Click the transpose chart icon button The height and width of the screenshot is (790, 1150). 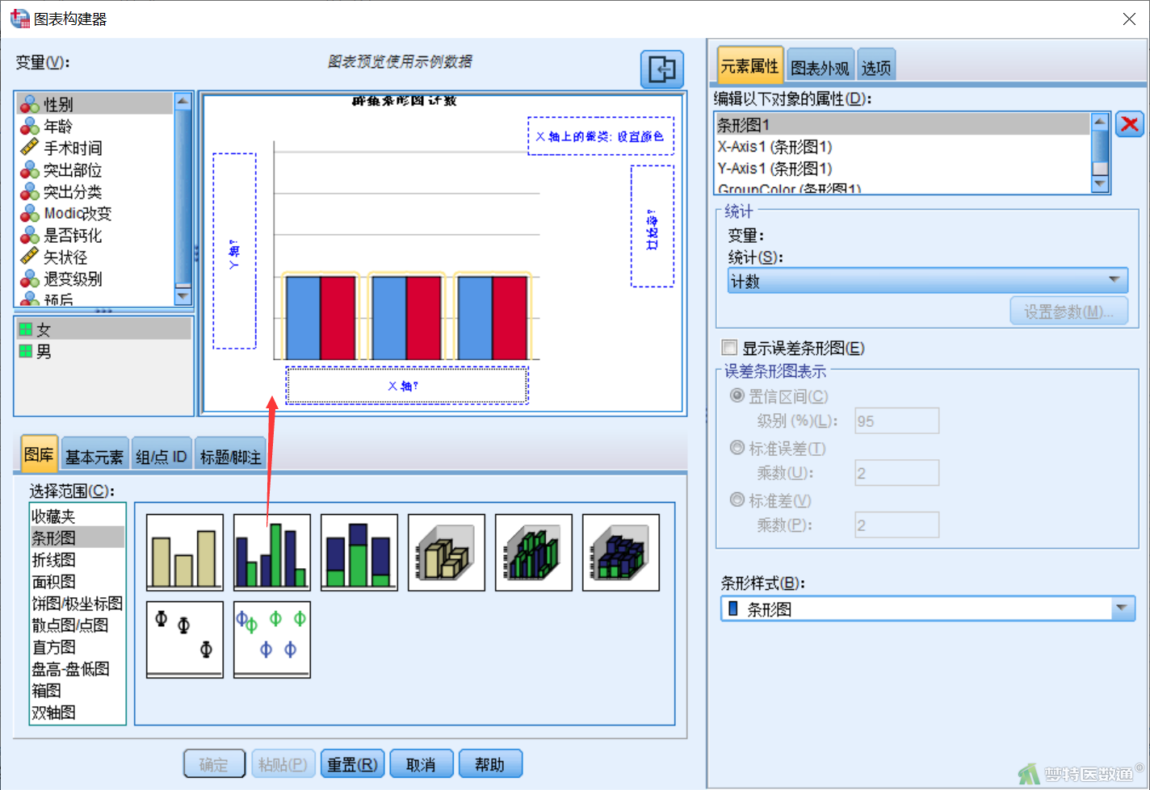tap(662, 69)
